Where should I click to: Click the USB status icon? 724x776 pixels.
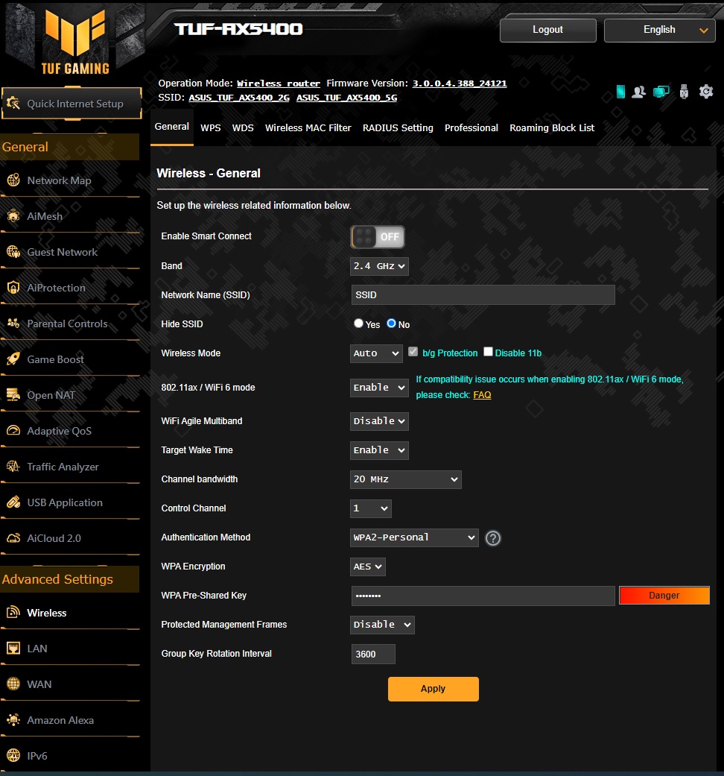[684, 92]
